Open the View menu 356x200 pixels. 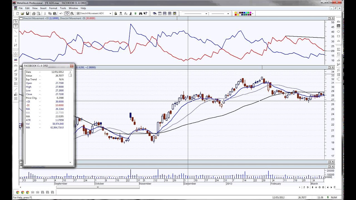[x=35, y=8]
